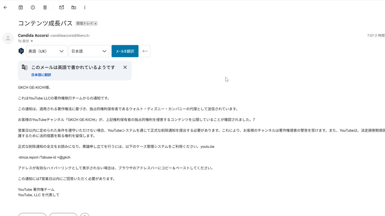
Task: Click the translate icon in the language banner
Action: click(x=25, y=67)
